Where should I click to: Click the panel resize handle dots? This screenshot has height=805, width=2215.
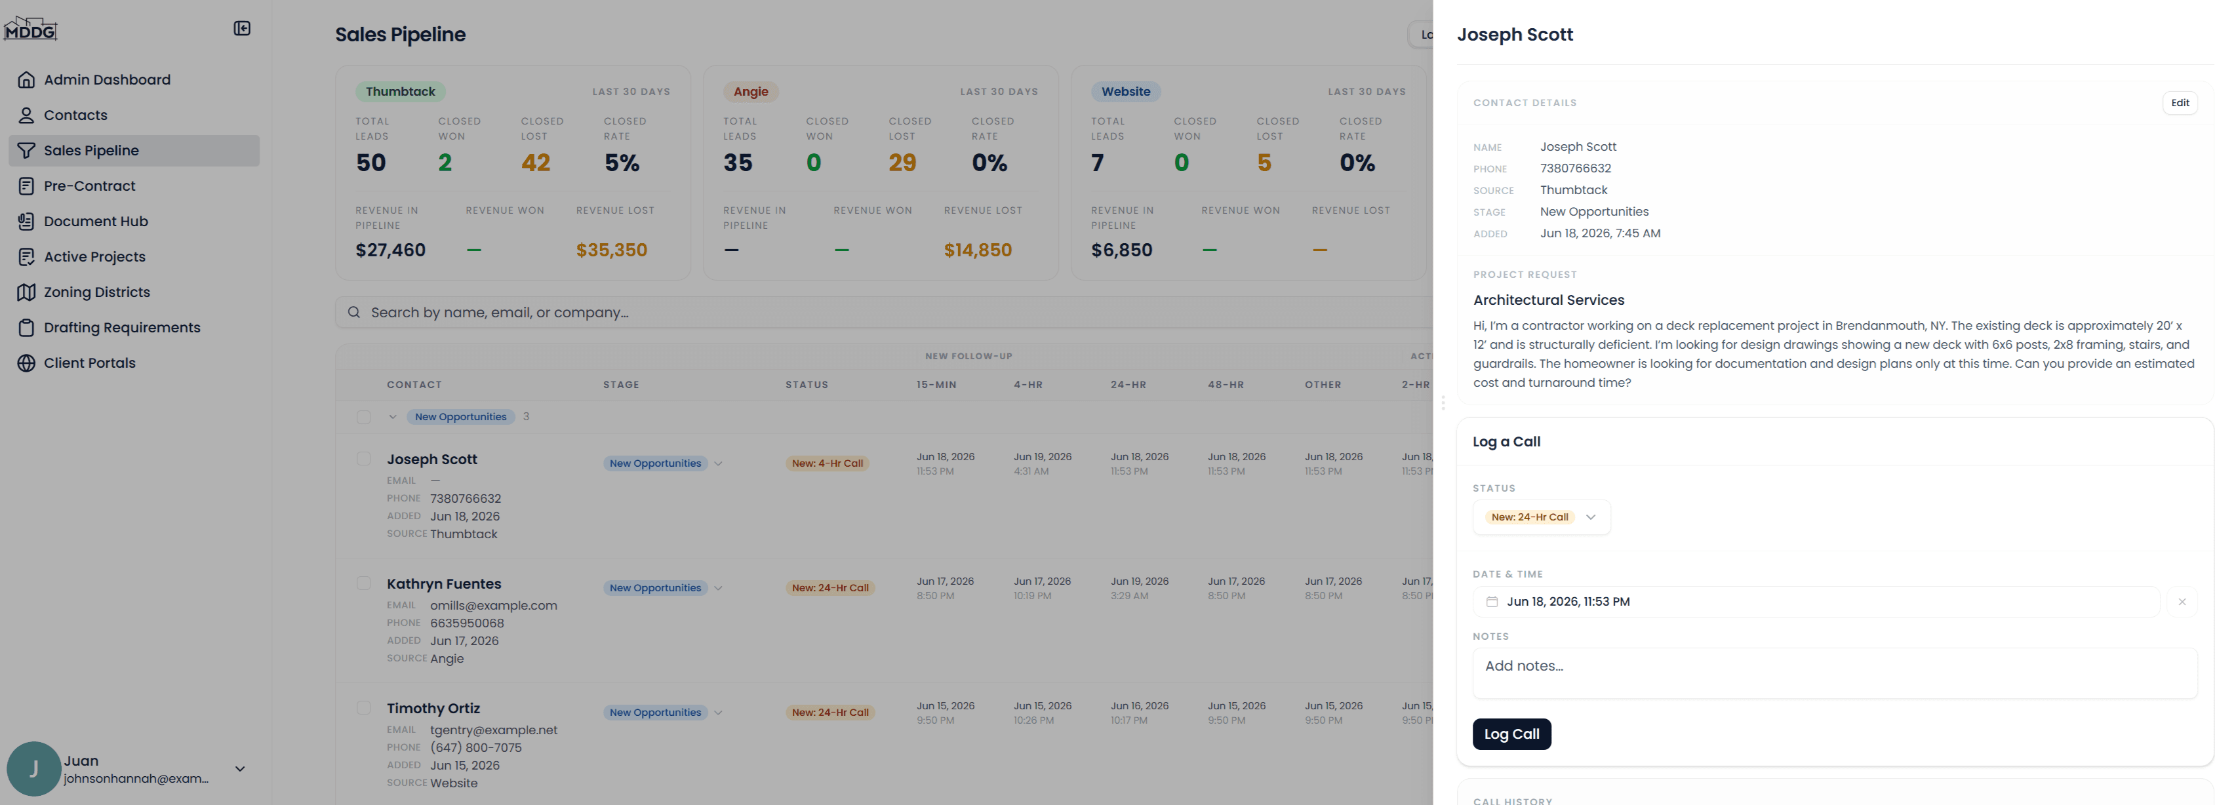(x=1443, y=402)
